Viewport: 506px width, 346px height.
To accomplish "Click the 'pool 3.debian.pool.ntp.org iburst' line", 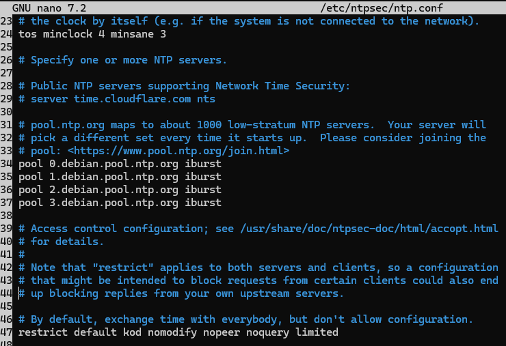I will click(x=120, y=203).
